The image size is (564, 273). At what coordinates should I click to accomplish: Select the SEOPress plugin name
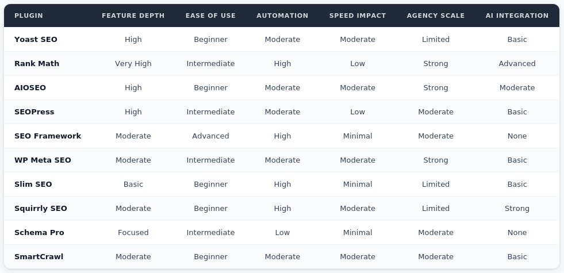click(x=34, y=111)
